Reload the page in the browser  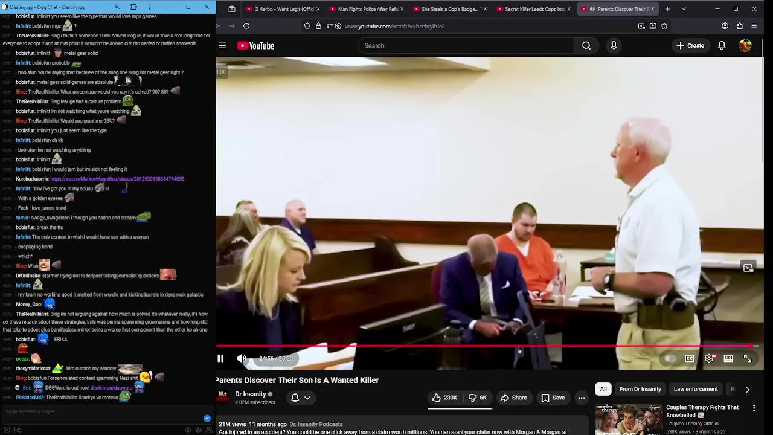[x=246, y=26]
